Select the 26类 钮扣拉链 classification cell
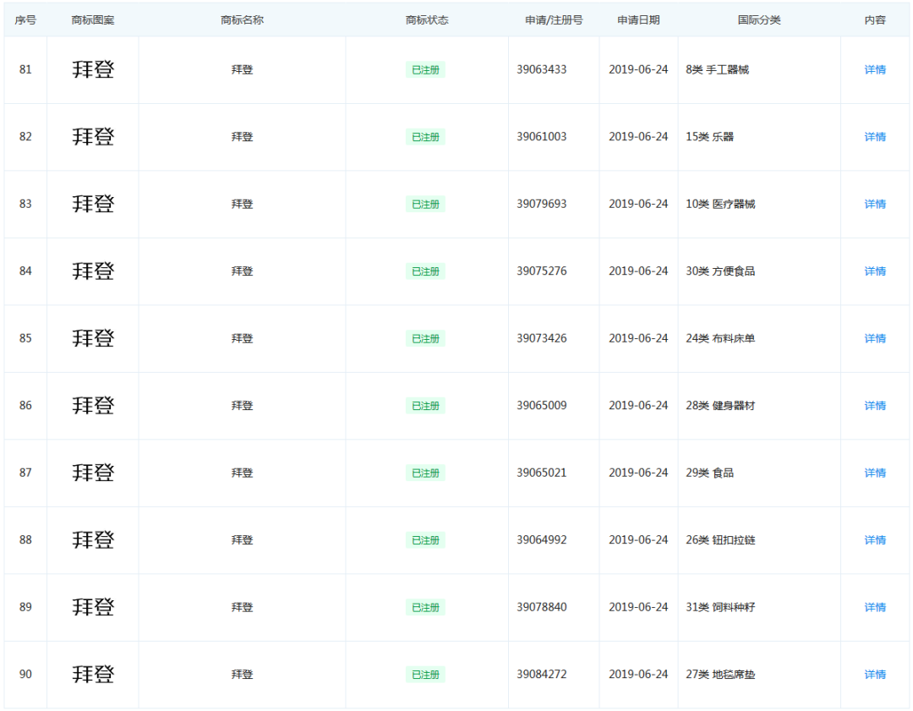The height and width of the screenshot is (711, 913). click(720, 540)
